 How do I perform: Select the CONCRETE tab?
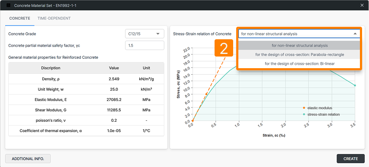(x=19, y=18)
